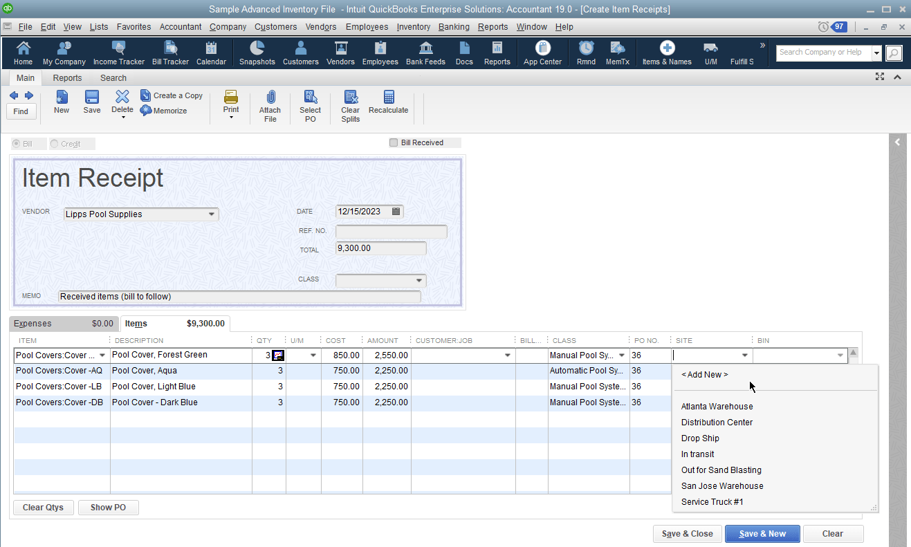This screenshot has width=911, height=547.
Task: Open the Bill Tracker icon
Action: pos(170,53)
